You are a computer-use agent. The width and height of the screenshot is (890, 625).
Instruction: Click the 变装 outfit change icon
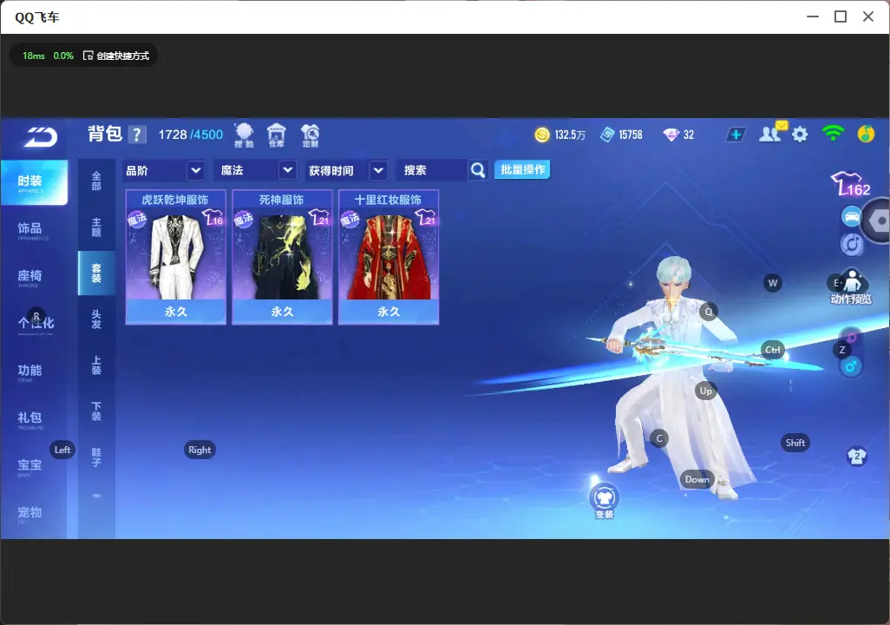pos(604,501)
